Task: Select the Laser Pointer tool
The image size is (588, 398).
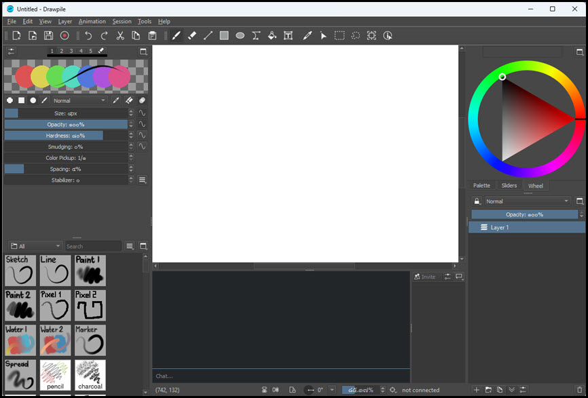Action: [323, 35]
